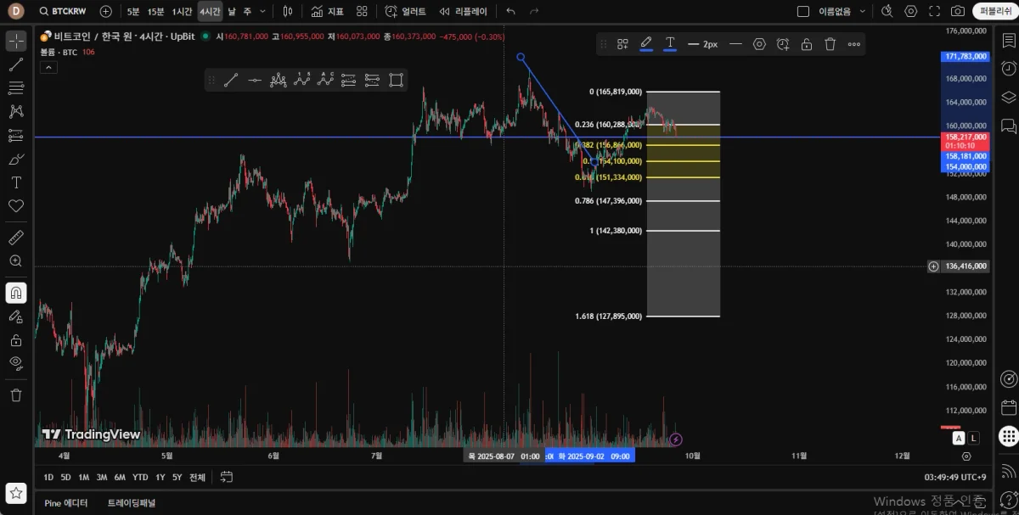The width and height of the screenshot is (1019, 515).
Task: Click the layout setup square icon
Action: tap(803, 11)
